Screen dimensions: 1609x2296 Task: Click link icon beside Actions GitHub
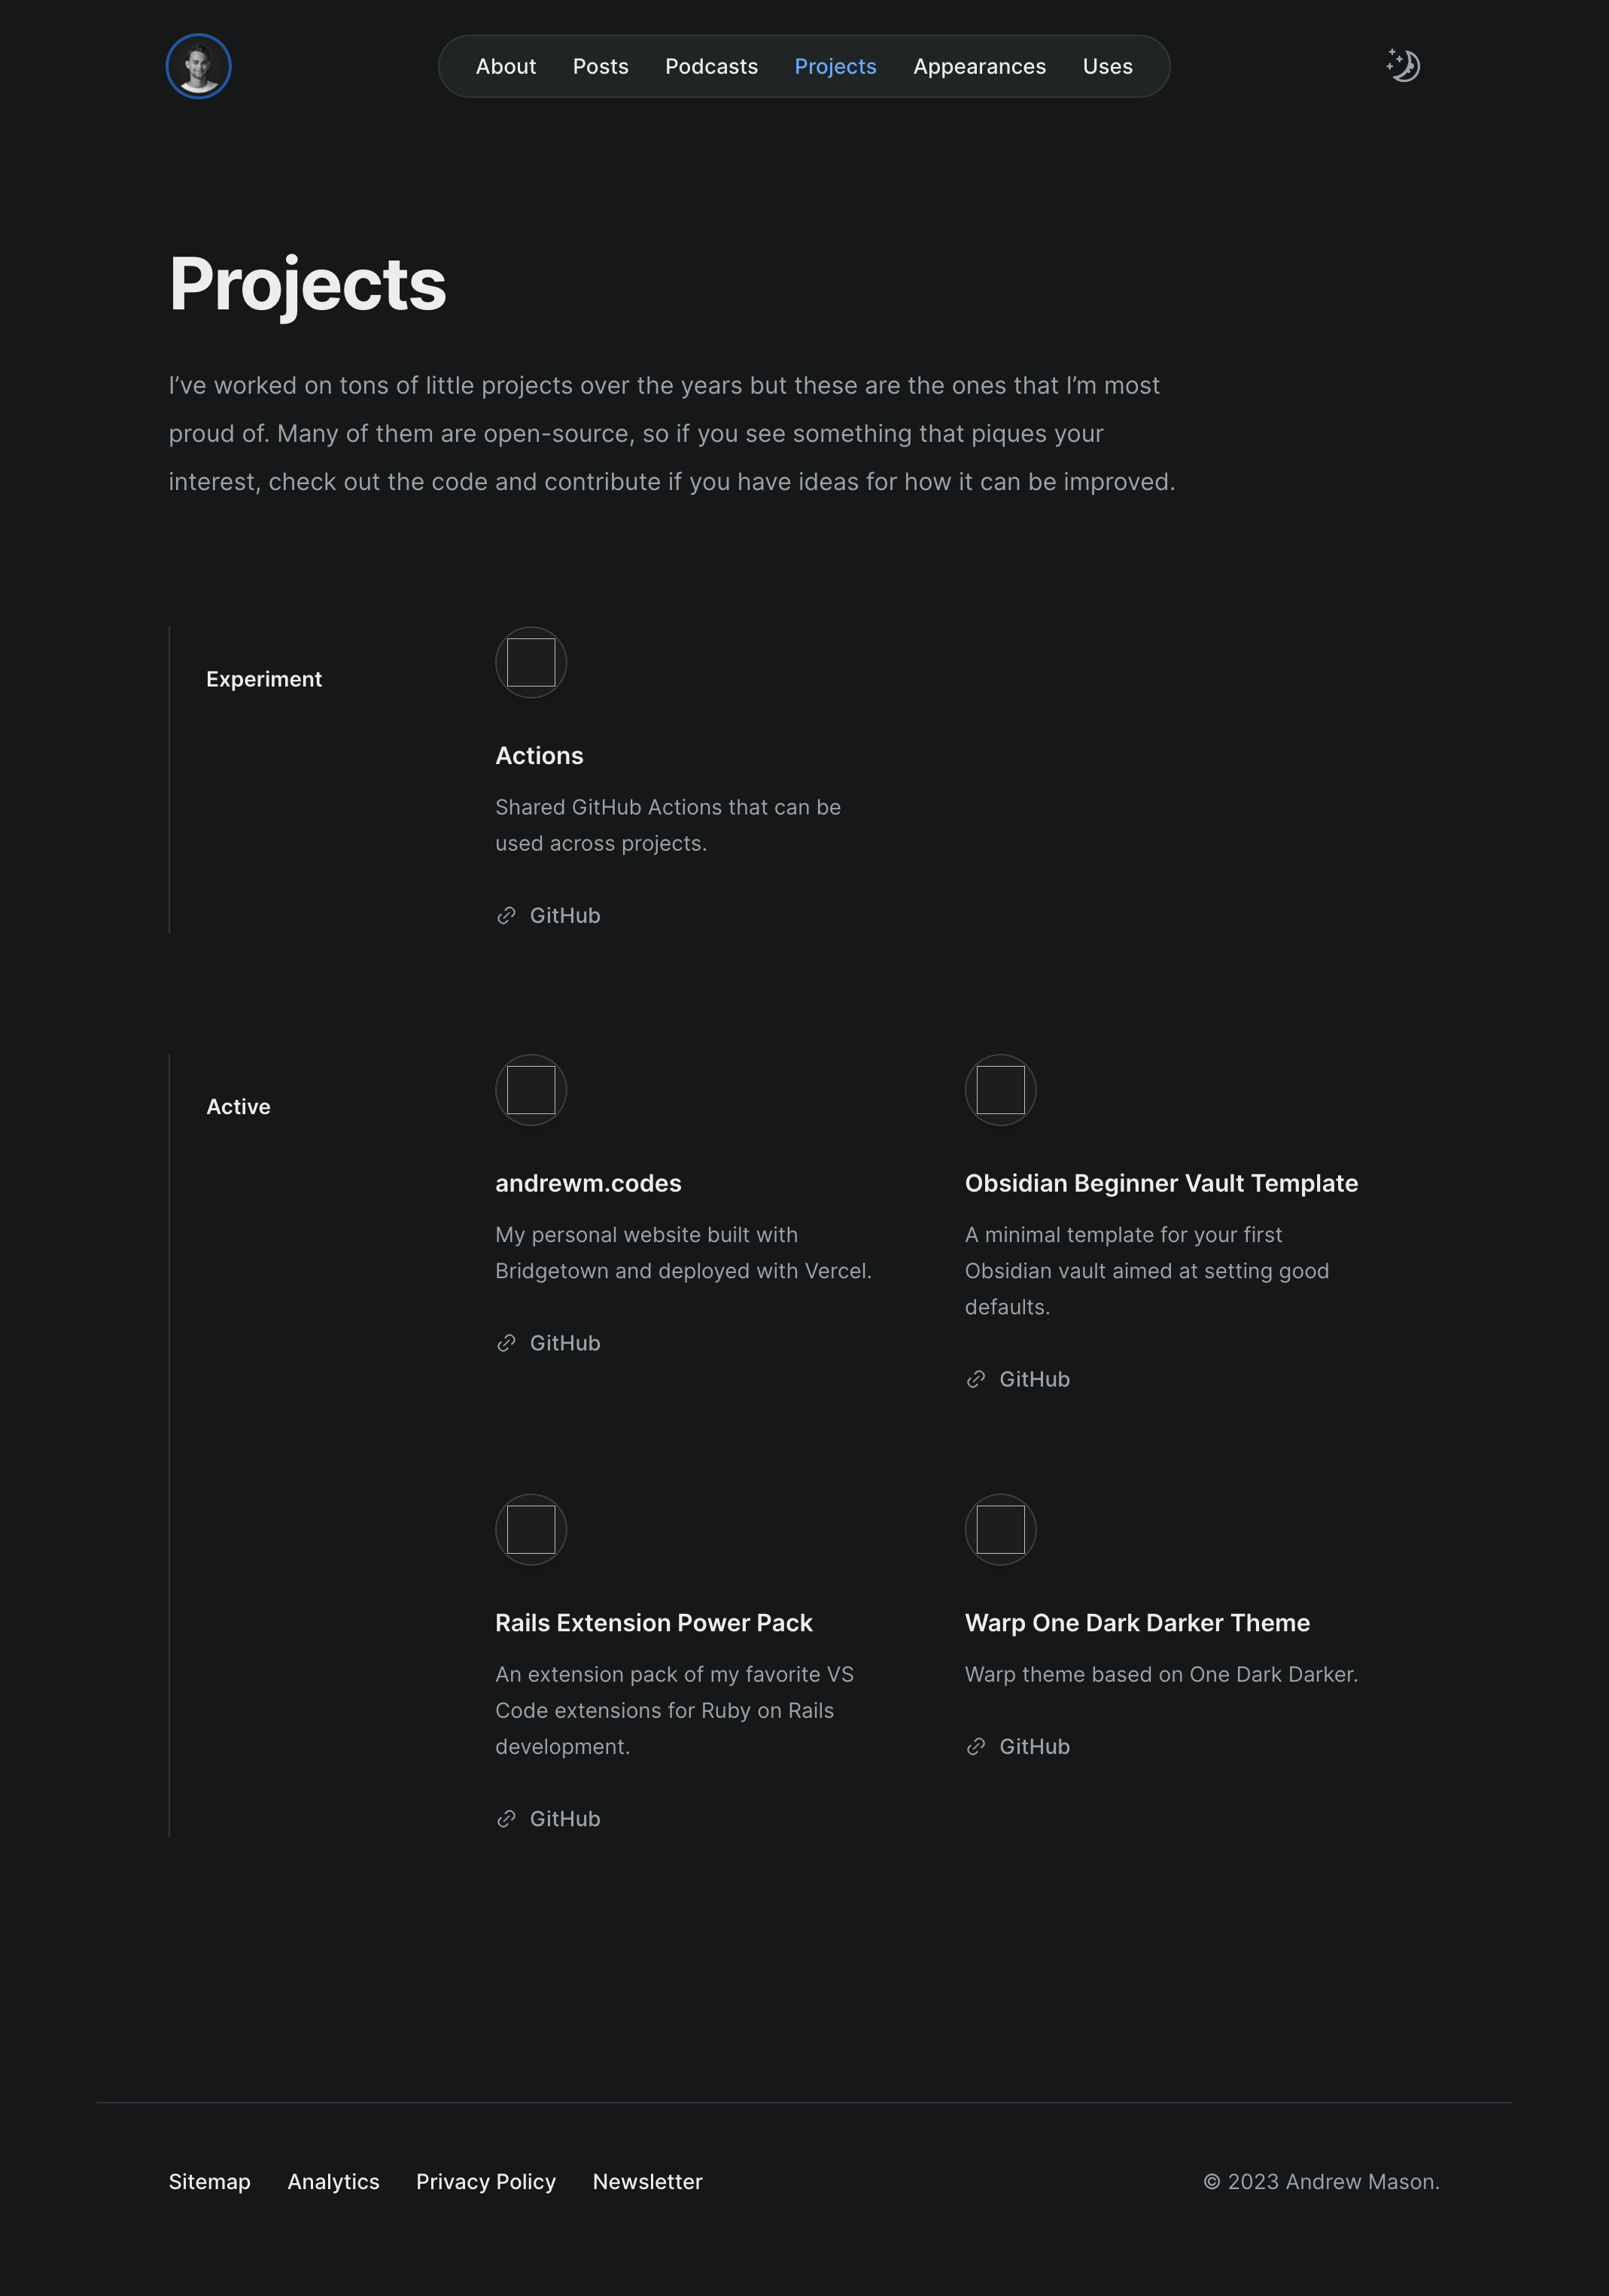(507, 916)
